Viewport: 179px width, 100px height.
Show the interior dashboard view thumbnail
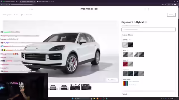coord(75,87)
